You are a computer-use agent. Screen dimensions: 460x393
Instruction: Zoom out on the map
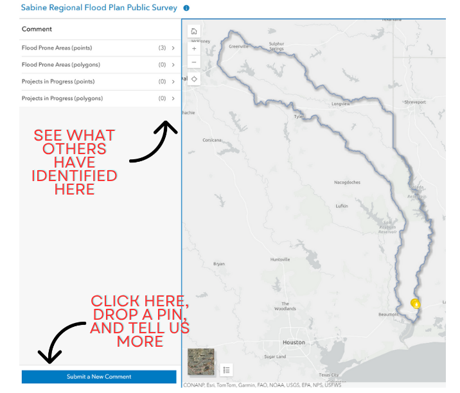[x=194, y=62]
